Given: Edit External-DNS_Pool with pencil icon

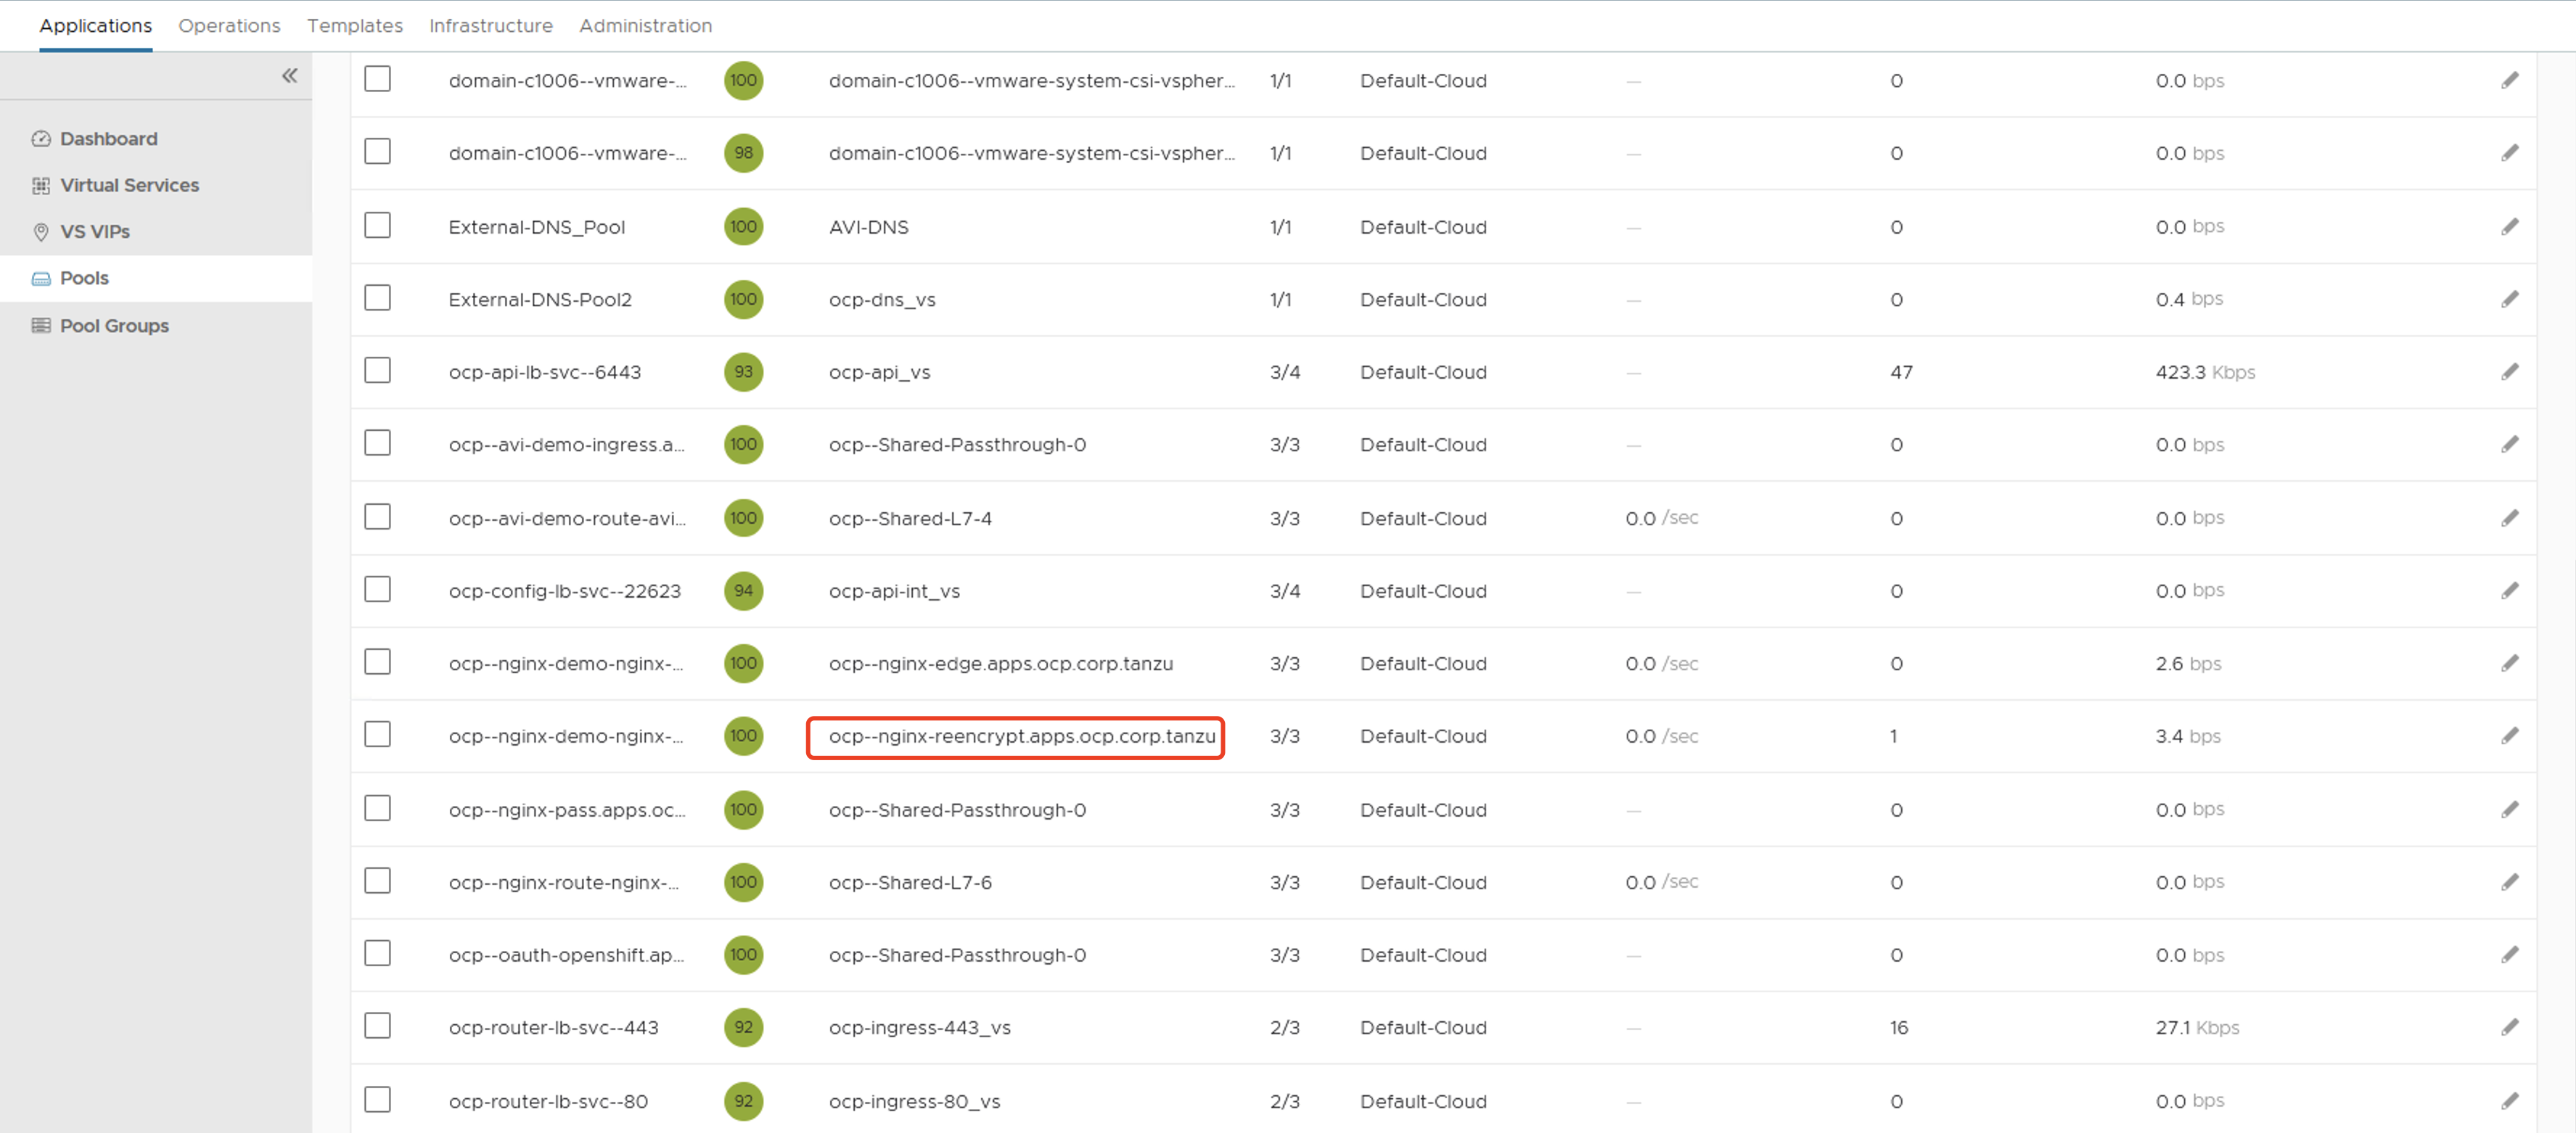Looking at the screenshot, I should (x=2509, y=227).
